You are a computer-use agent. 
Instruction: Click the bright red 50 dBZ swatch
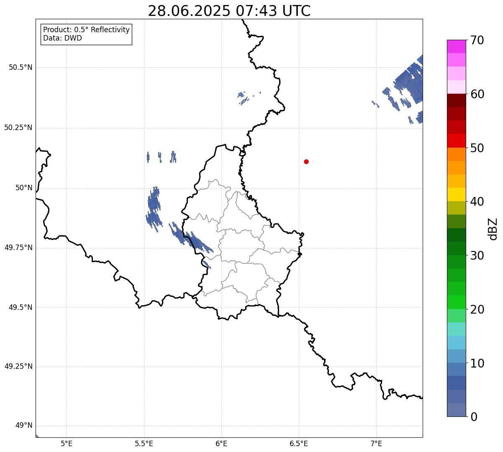click(x=456, y=140)
